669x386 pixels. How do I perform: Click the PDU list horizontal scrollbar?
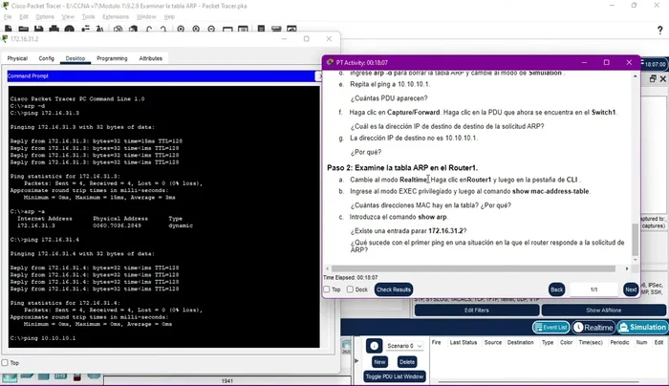click(538, 382)
